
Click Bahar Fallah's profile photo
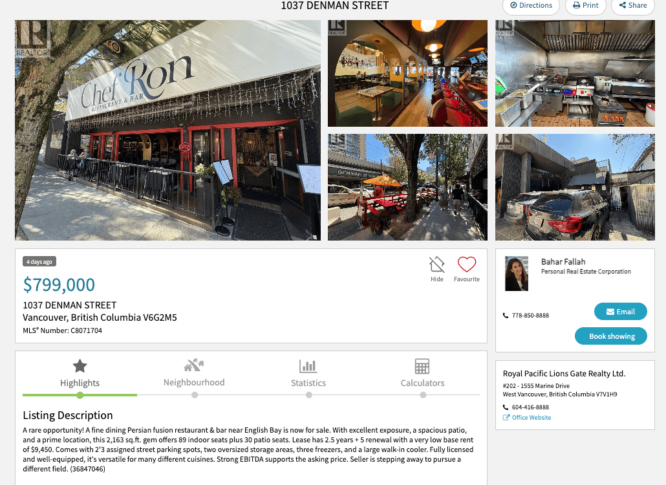(517, 274)
